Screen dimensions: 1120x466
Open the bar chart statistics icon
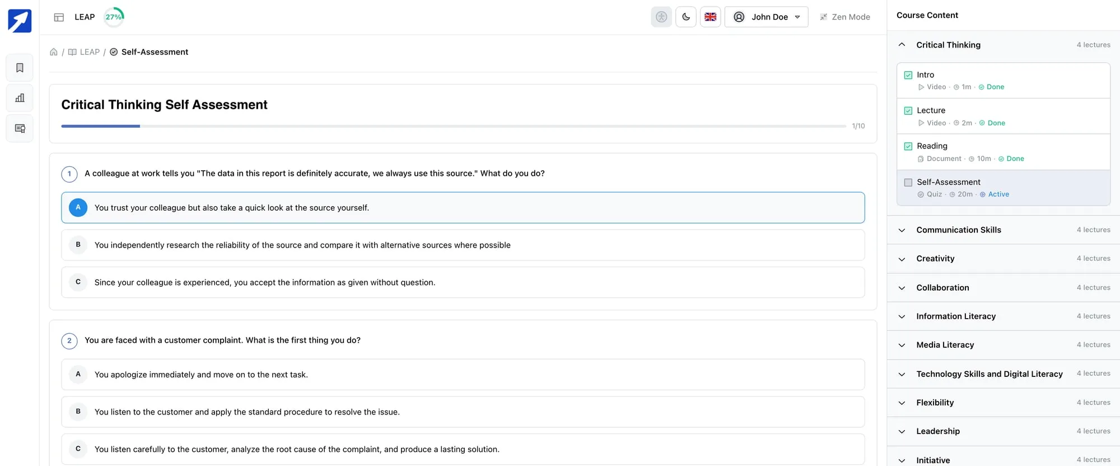(20, 98)
